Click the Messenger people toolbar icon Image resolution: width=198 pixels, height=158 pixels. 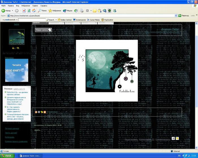pos(115,11)
